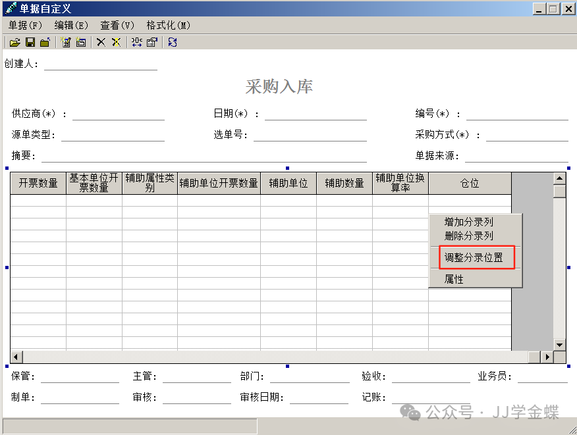Choose 删除分录列 in the context menu
The width and height of the screenshot is (577, 435).
tap(468, 236)
